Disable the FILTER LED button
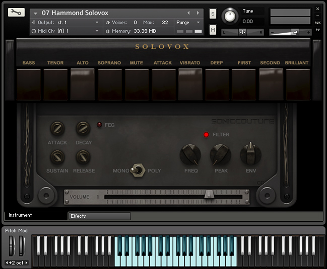 pos(206,135)
